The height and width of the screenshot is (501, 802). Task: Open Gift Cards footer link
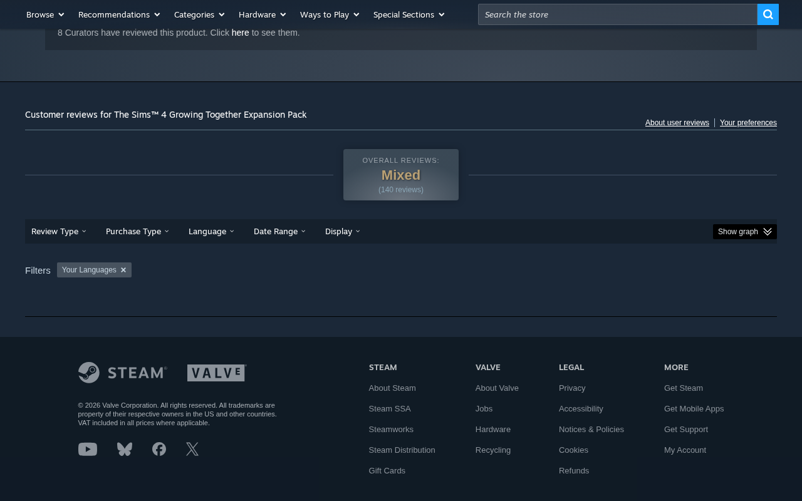click(387, 471)
